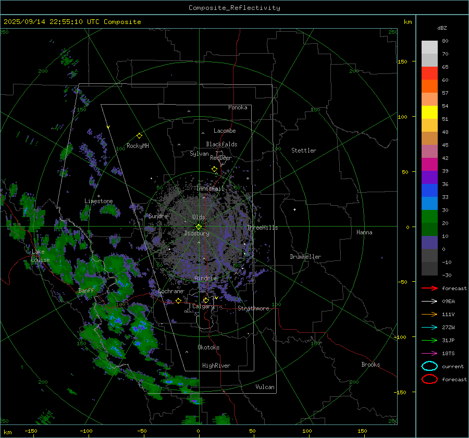Click the Cochrane town label
This screenshot has height=438, width=469.
pyautogui.click(x=170, y=291)
